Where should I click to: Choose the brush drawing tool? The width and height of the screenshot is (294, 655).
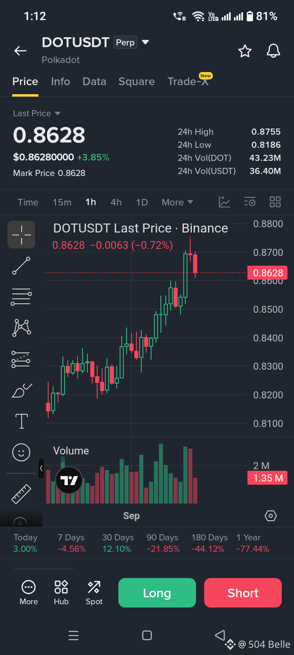tap(21, 391)
